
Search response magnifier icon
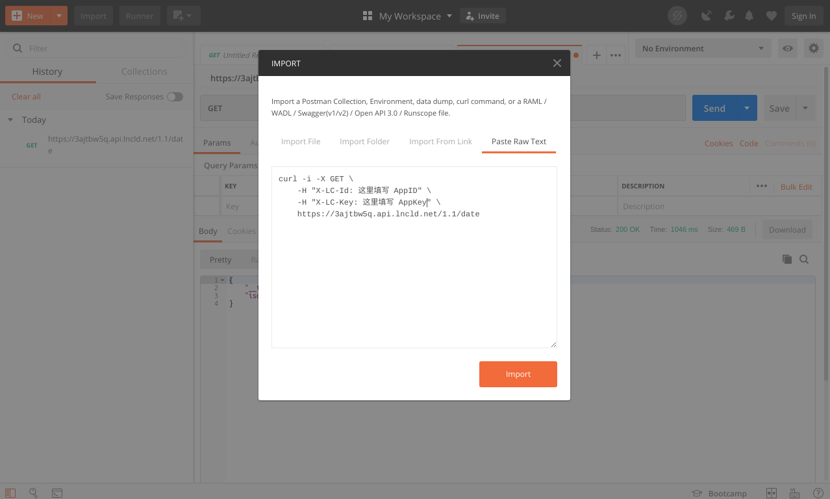pyautogui.click(x=804, y=259)
